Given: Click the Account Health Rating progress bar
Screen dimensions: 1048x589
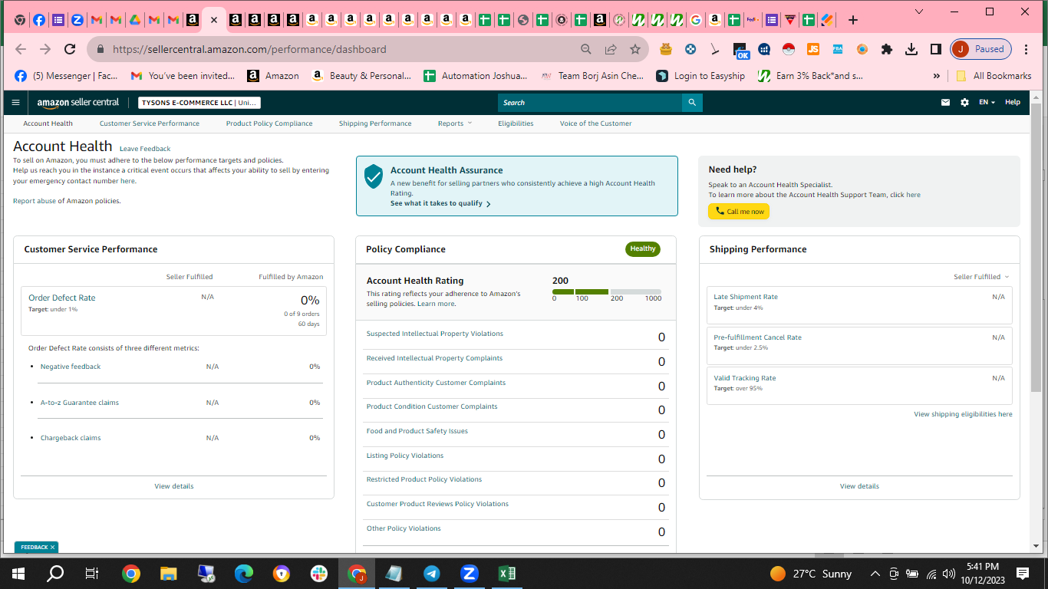Looking at the screenshot, I should point(607,292).
